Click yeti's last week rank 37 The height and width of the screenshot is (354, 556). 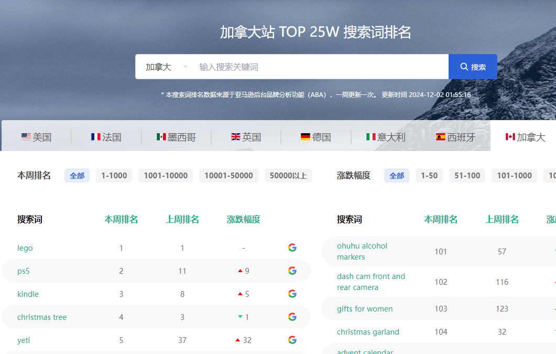(x=182, y=340)
